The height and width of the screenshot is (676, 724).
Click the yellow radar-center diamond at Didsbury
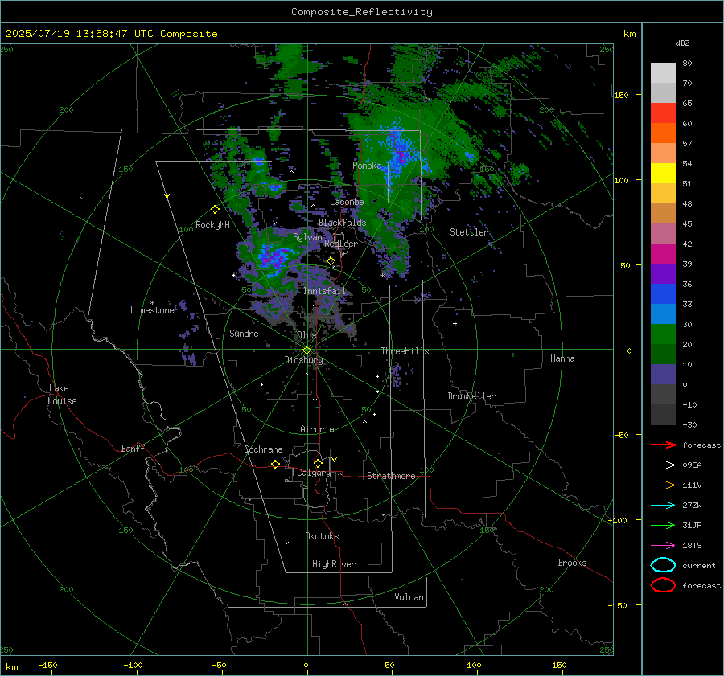point(306,350)
